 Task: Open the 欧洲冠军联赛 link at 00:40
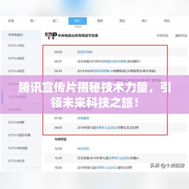click(100, 71)
